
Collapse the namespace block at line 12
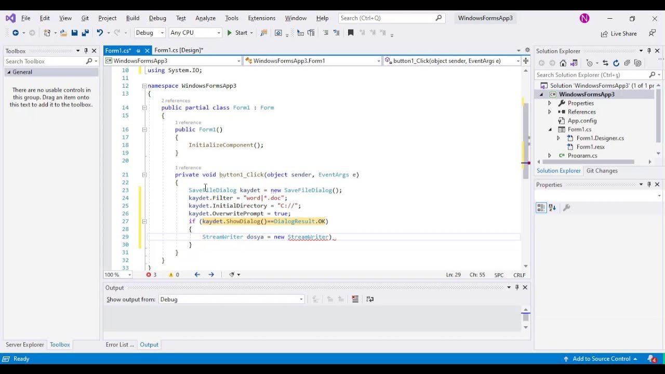click(144, 86)
